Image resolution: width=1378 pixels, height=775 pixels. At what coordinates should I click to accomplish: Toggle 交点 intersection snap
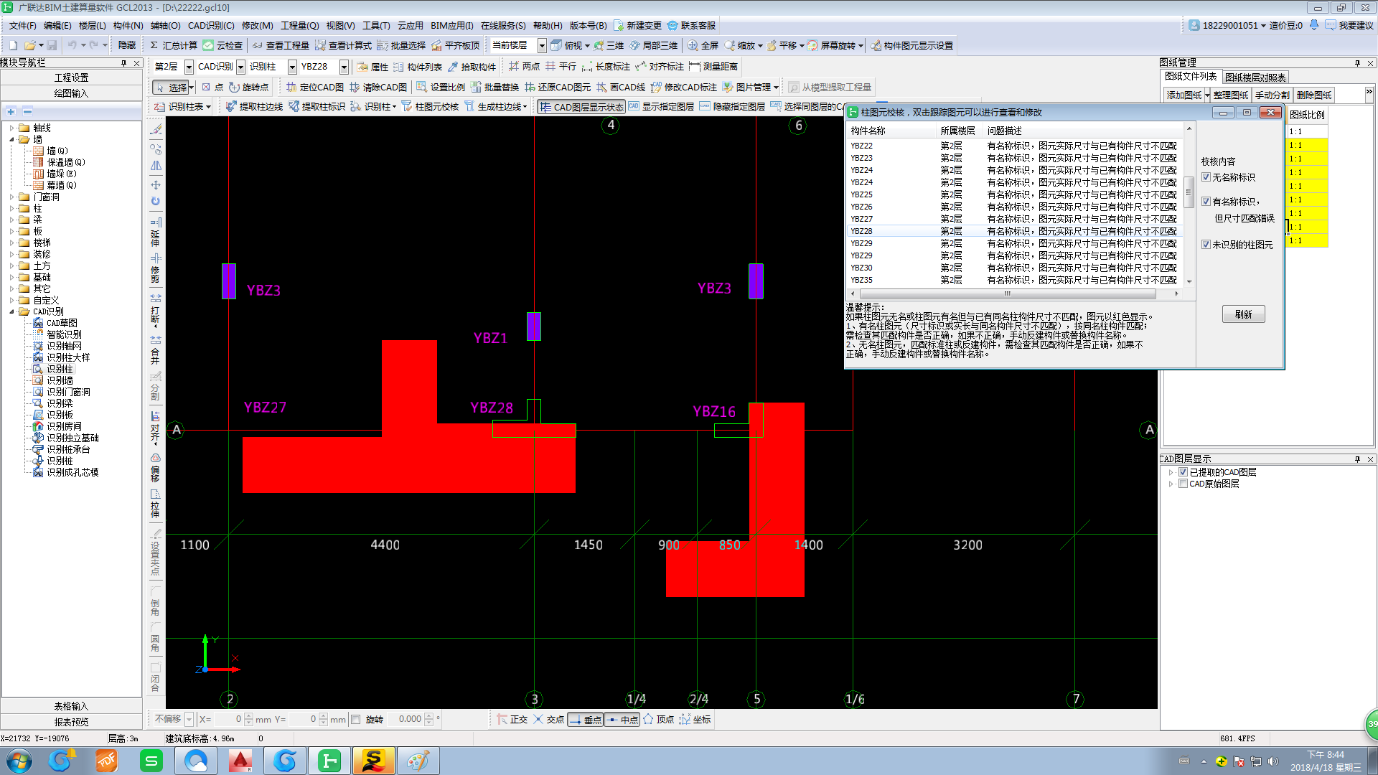[548, 719]
